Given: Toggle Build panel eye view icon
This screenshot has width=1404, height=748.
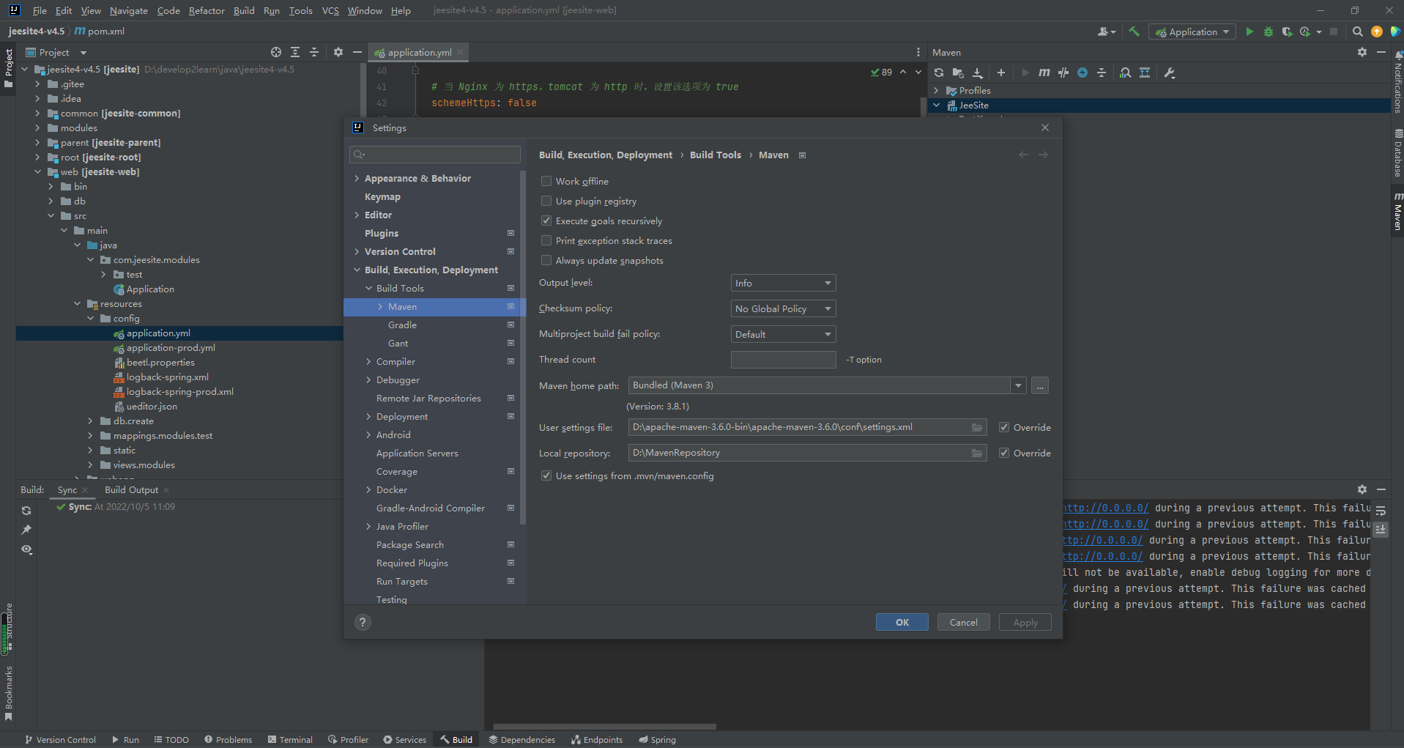Looking at the screenshot, I should click(x=26, y=549).
